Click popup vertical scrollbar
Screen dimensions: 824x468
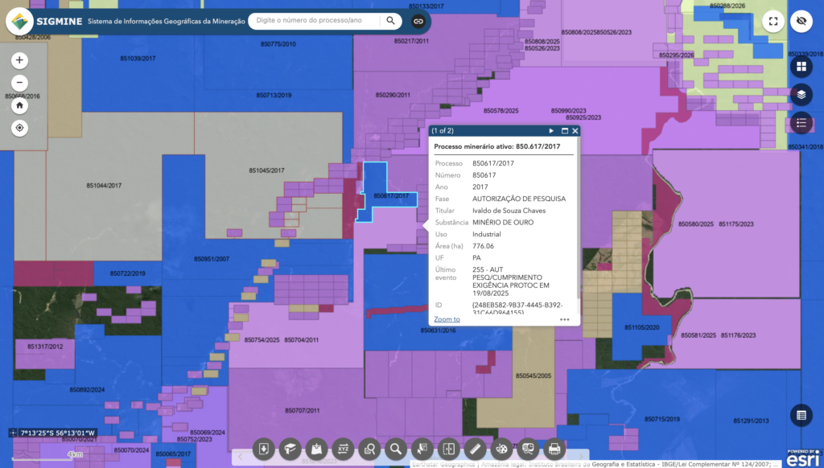(x=578, y=220)
